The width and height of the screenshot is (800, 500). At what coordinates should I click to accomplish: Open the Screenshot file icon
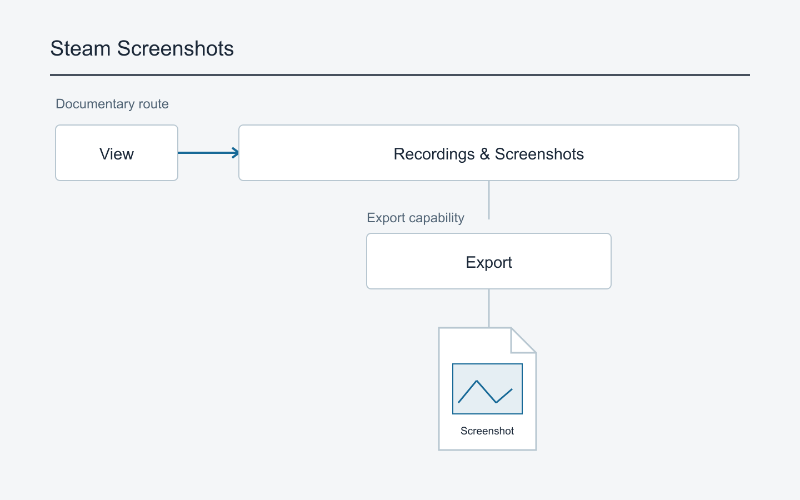[x=487, y=389]
